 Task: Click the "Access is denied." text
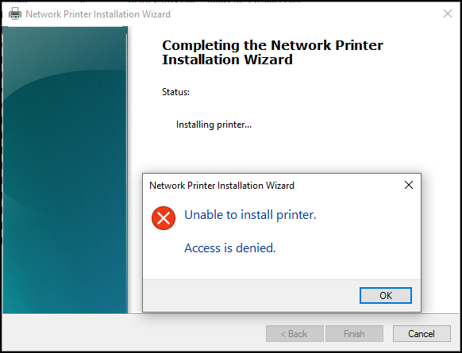230,248
